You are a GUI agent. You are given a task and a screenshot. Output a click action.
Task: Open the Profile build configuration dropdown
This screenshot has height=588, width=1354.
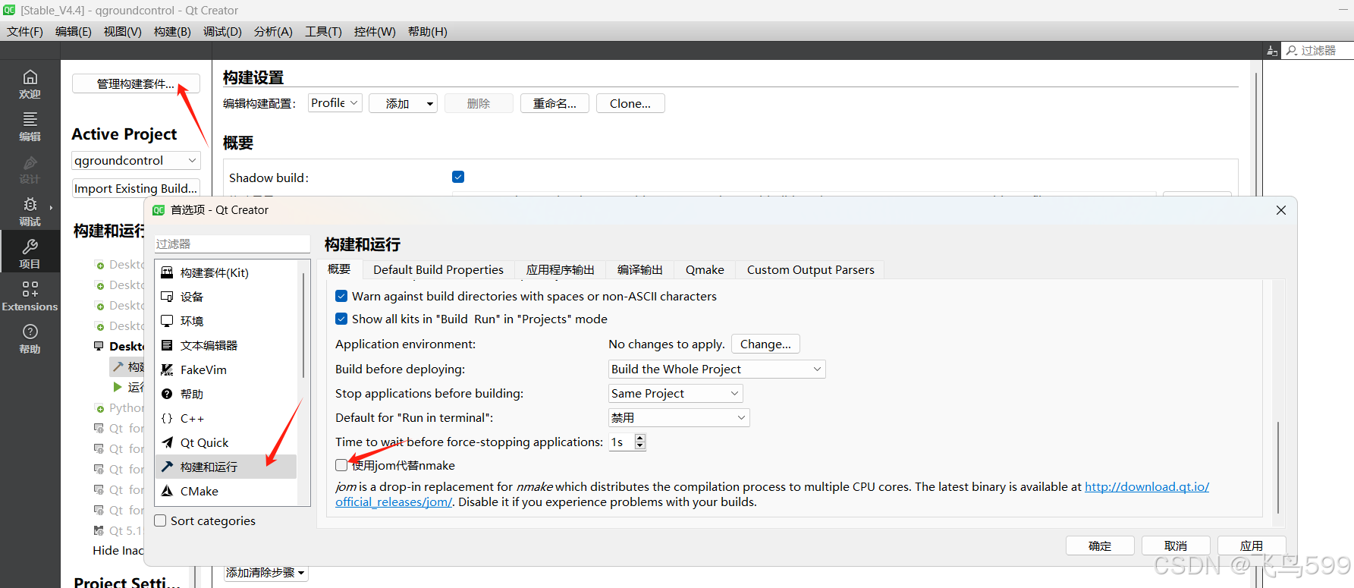coord(335,103)
